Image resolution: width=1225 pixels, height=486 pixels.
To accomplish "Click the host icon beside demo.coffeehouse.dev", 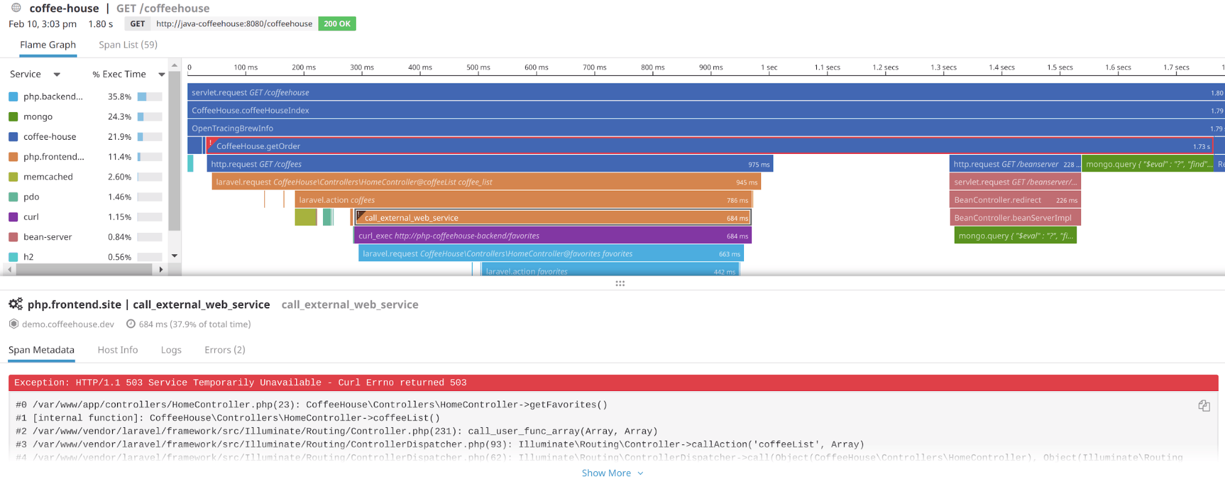I will click(13, 324).
